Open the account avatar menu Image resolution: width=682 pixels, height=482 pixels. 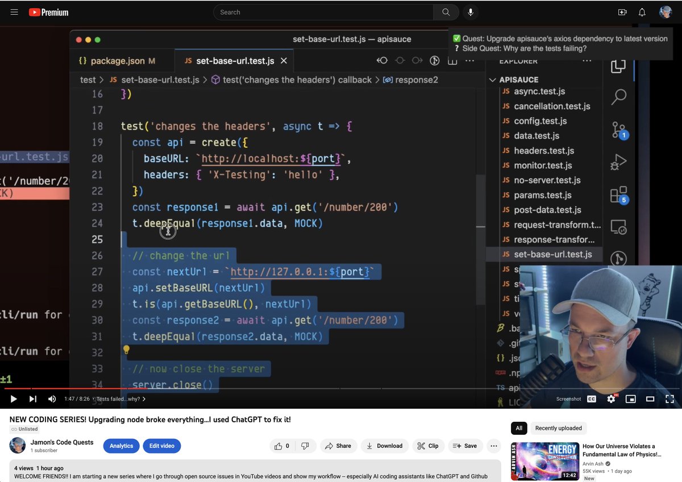click(x=666, y=12)
